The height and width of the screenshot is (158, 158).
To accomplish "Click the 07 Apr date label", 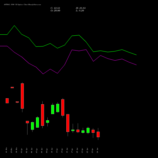I will 37,150.
